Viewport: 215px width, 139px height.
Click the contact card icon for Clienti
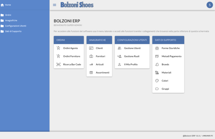coord(91,48)
